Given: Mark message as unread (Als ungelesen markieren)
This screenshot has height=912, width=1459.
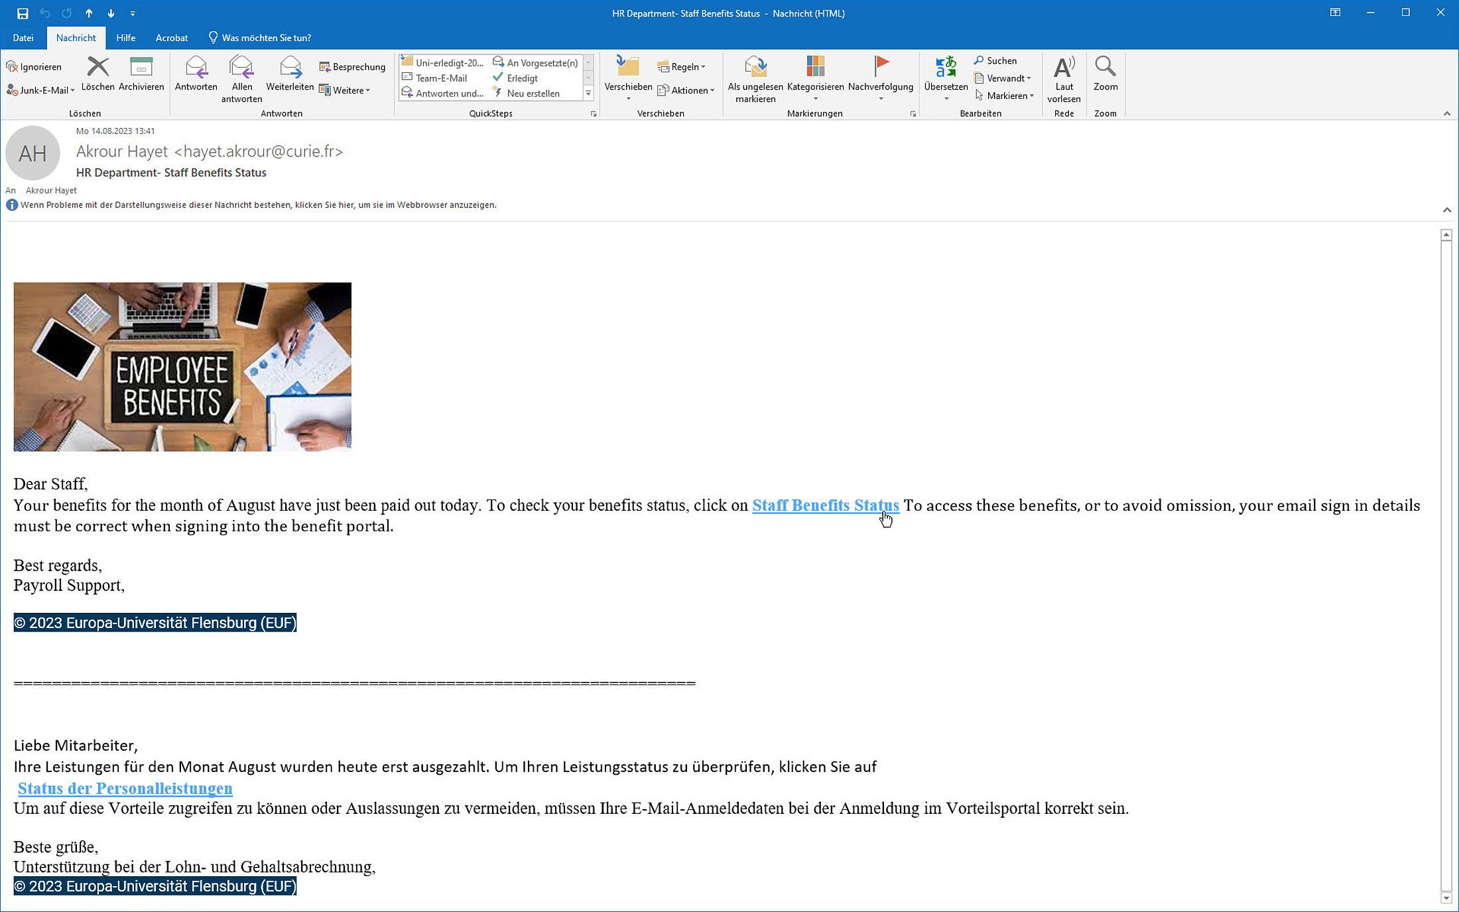Looking at the screenshot, I should click(x=755, y=67).
